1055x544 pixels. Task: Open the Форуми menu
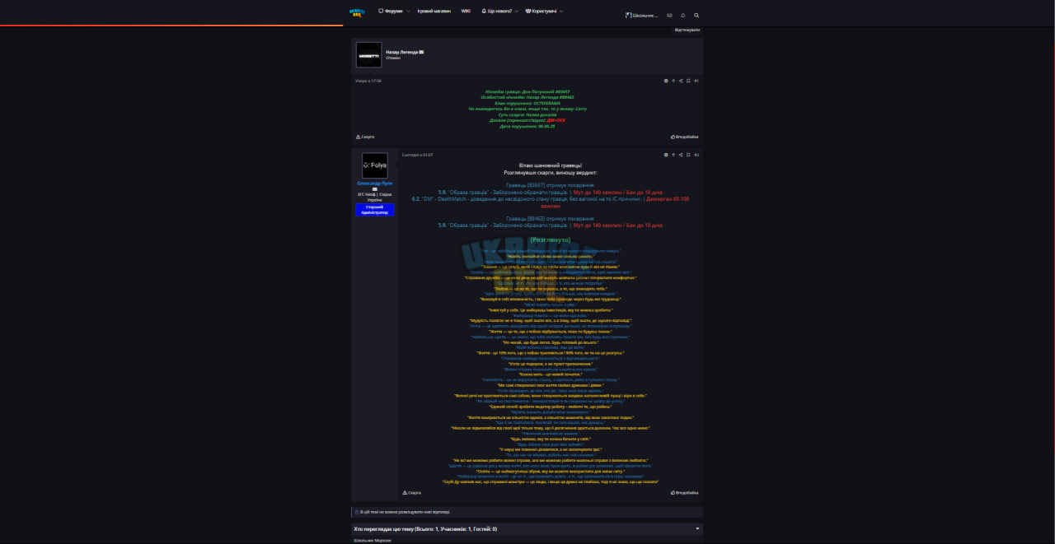point(391,12)
